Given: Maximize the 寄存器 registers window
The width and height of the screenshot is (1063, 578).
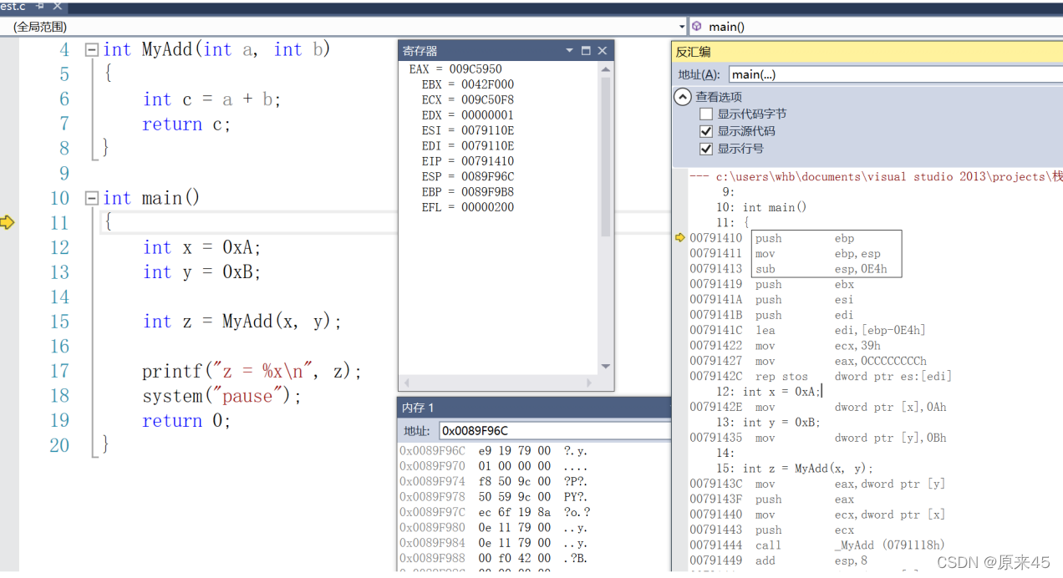Looking at the screenshot, I should [x=586, y=51].
